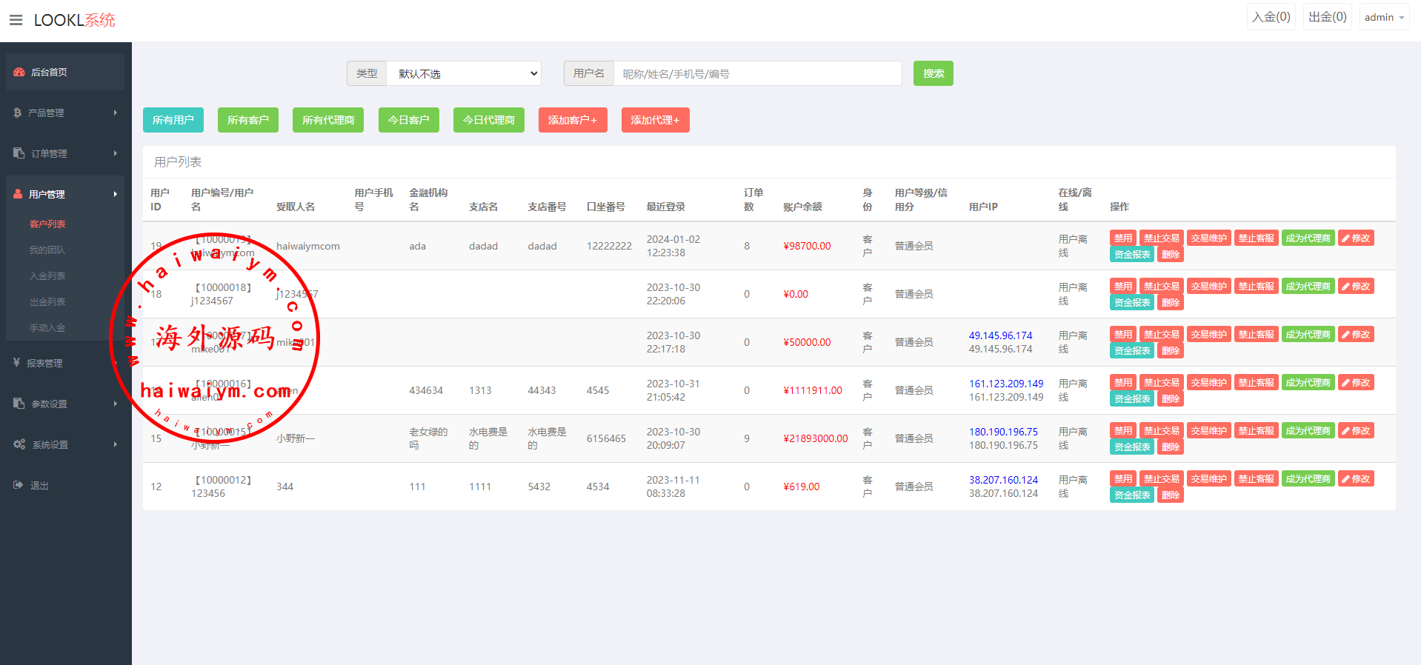Click the 添加客户+ button

point(572,120)
